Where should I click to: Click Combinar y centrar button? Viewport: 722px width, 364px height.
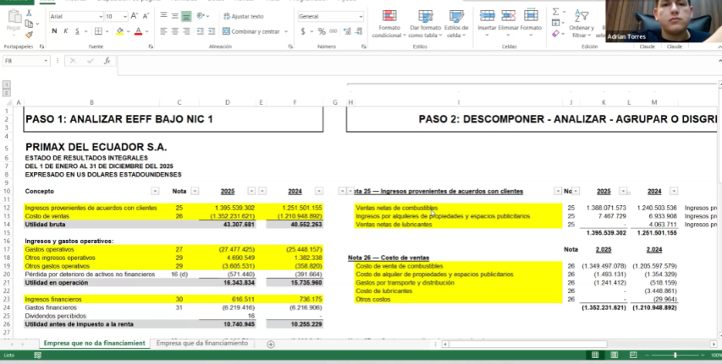point(251,31)
